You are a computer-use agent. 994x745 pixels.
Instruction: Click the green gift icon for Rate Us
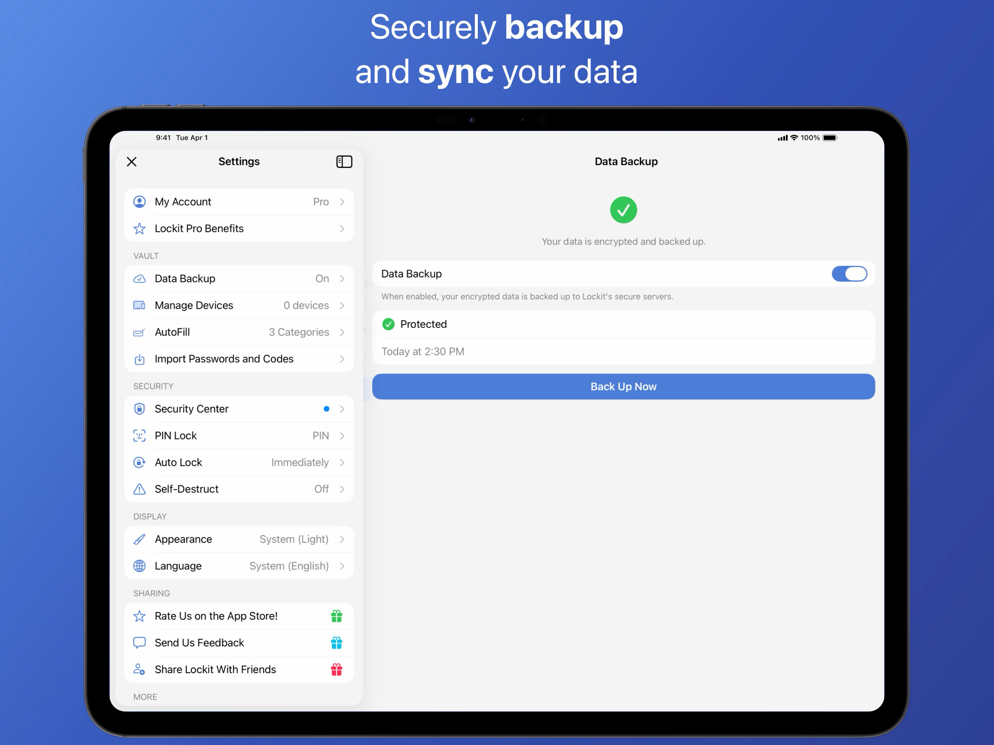(337, 616)
